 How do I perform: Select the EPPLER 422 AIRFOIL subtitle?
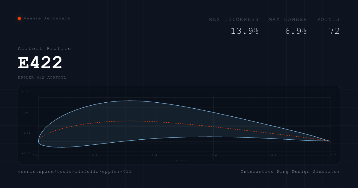click(42, 78)
